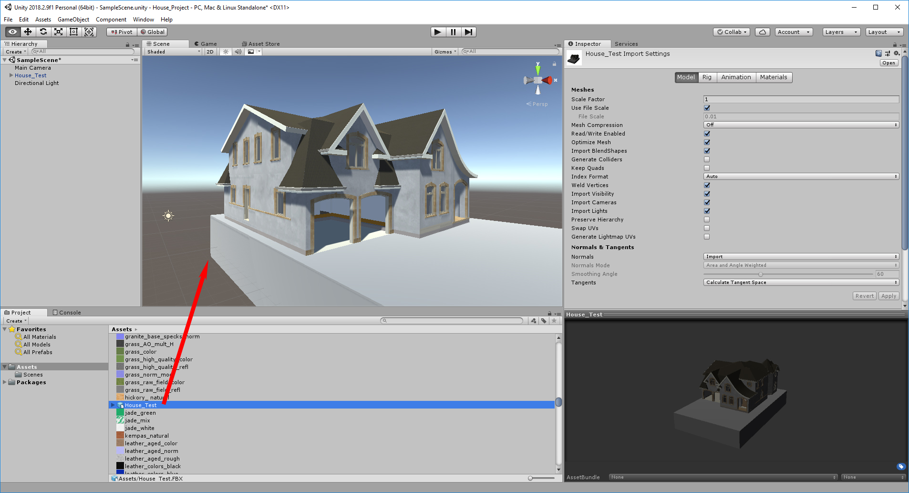Open the Cloud services icon
The image size is (909, 493).
click(762, 32)
